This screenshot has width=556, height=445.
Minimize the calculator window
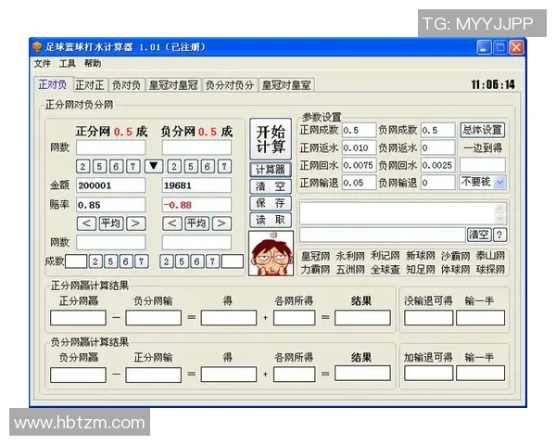click(484, 47)
